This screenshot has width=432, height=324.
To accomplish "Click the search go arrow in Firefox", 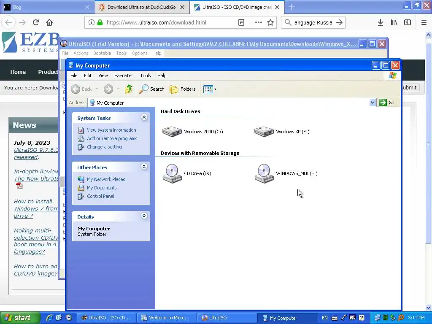I will click(x=339, y=23).
